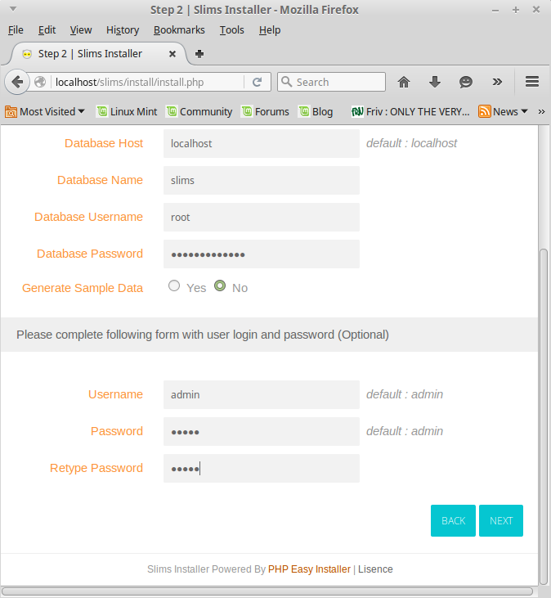Open the Lisence link in footer
This screenshot has width=551, height=598.
coord(375,569)
